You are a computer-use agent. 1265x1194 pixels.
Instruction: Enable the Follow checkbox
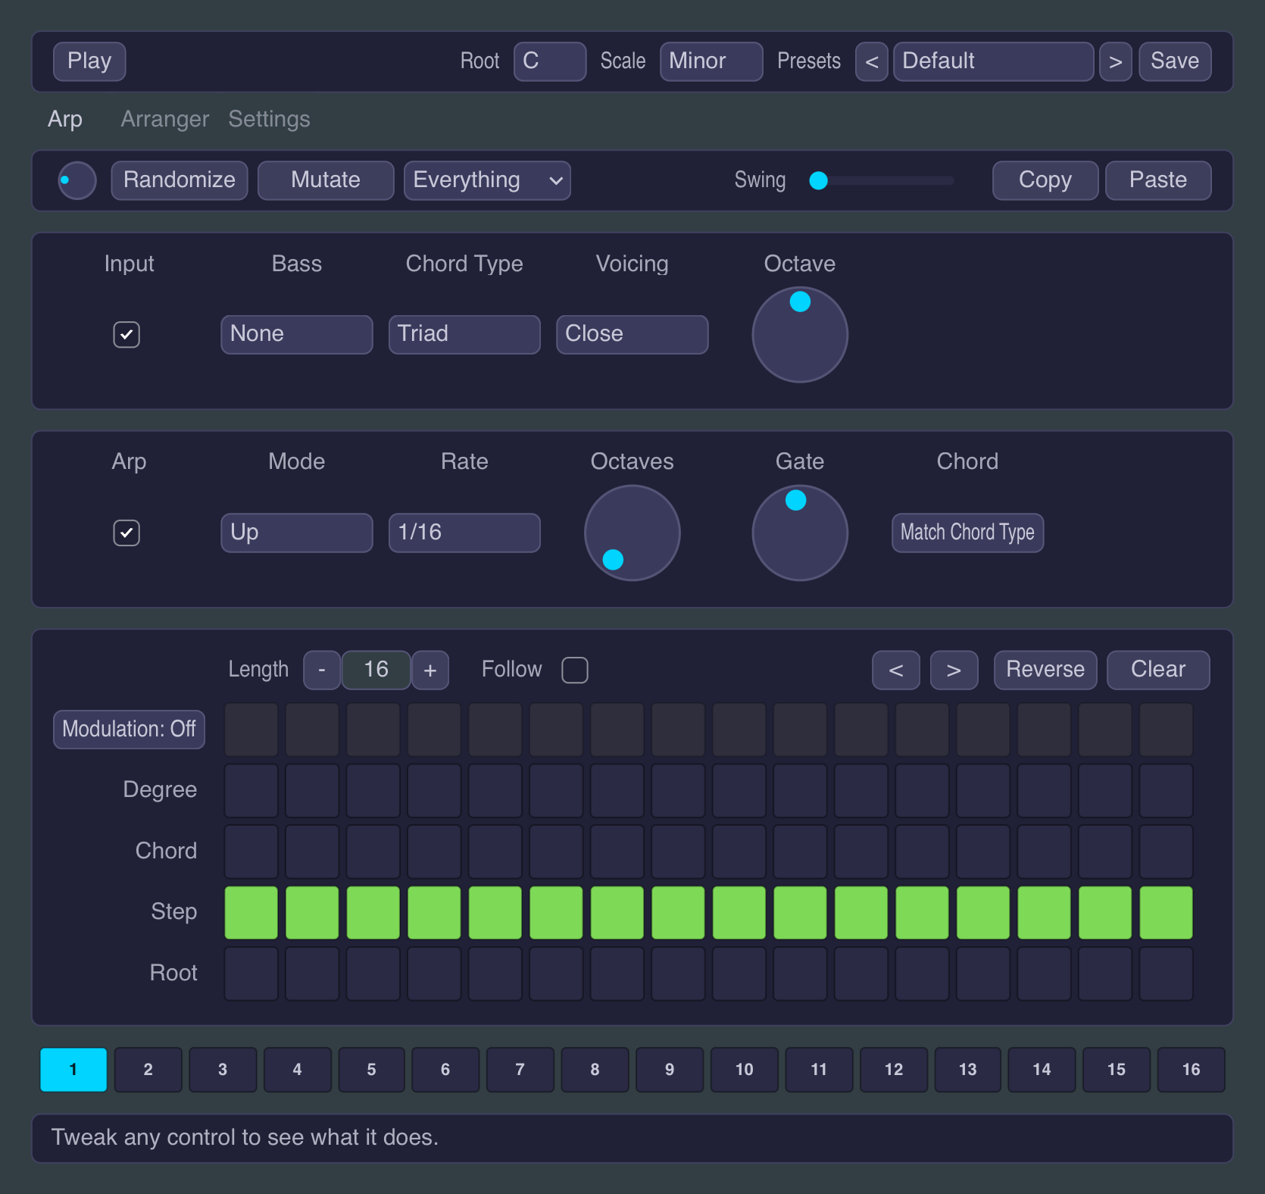(x=575, y=670)
